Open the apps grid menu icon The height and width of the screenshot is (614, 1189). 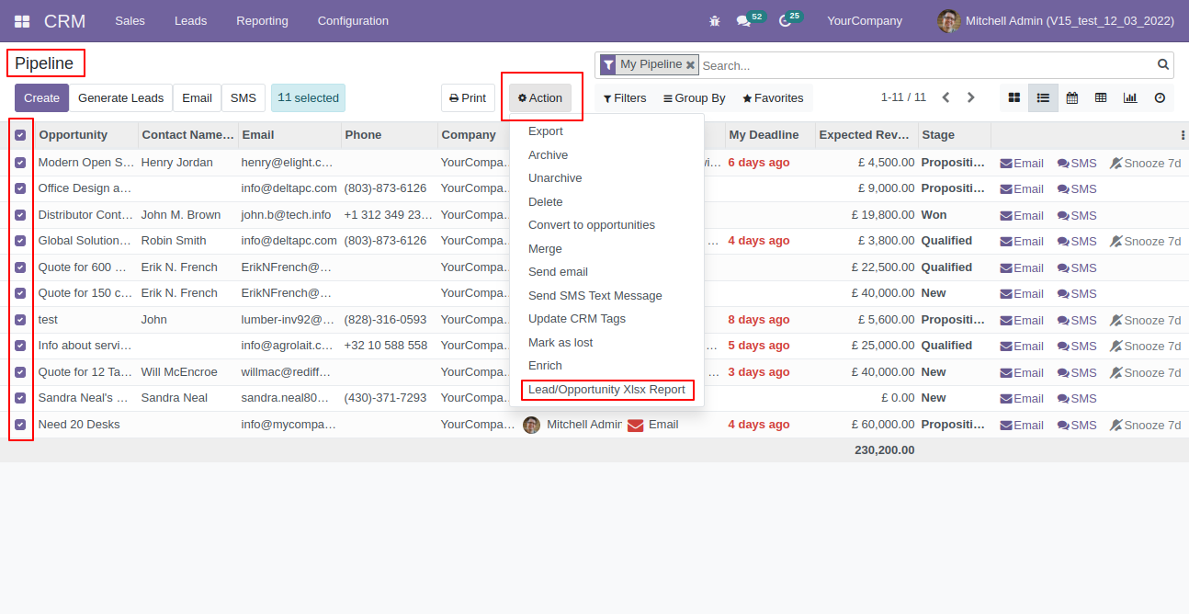(x=22, y=20)
